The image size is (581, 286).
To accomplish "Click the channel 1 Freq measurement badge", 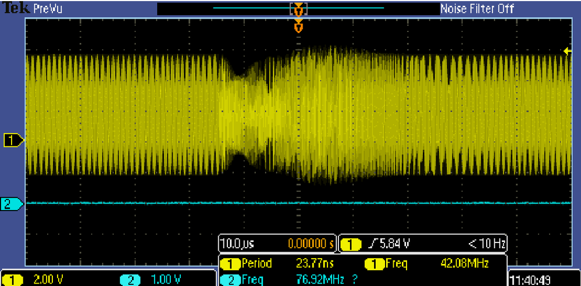I will [x=374, y=264].
